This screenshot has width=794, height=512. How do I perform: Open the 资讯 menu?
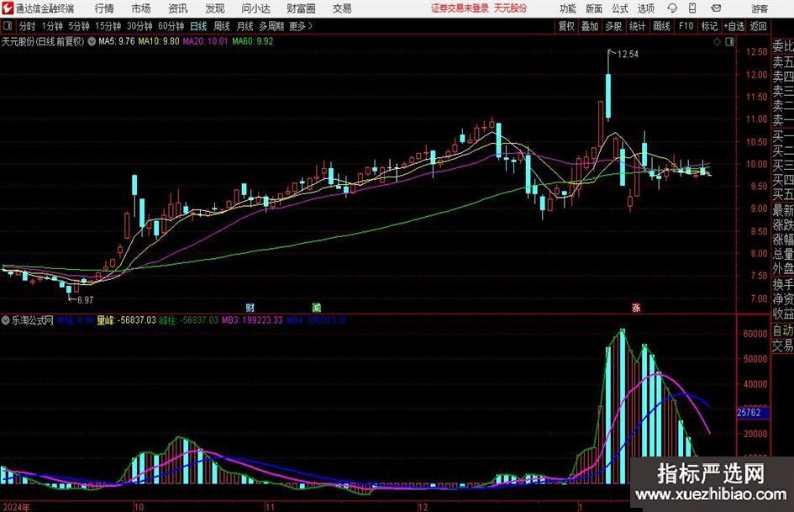[x=178, y=8]
